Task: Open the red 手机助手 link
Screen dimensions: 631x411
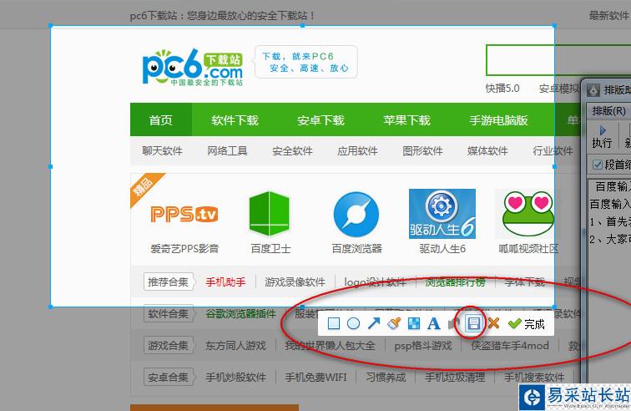Action: [x=225, y=282]
